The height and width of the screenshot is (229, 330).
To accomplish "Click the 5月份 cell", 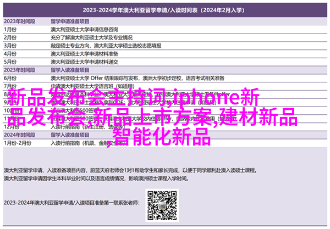I will [x=10, y=62].
